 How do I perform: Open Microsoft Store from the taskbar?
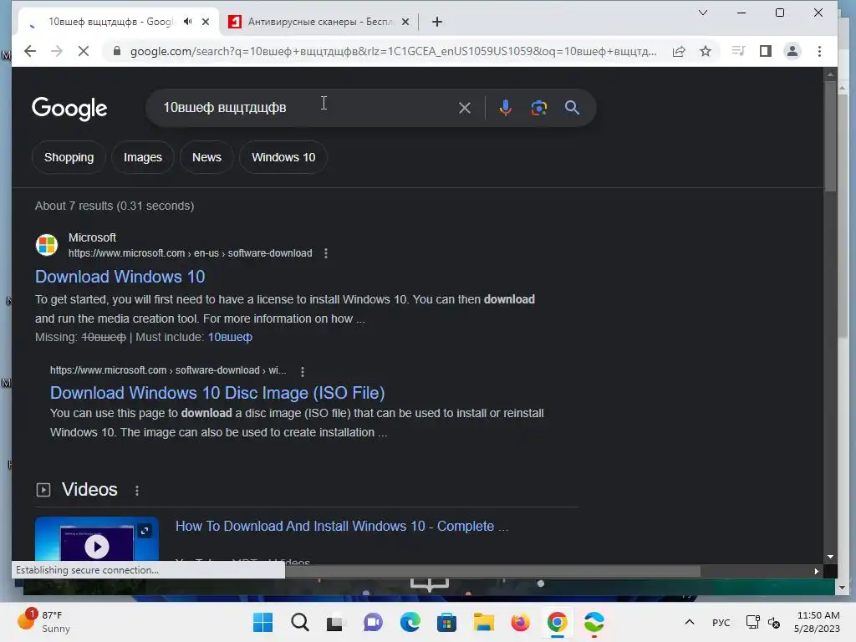pos(446,622)
